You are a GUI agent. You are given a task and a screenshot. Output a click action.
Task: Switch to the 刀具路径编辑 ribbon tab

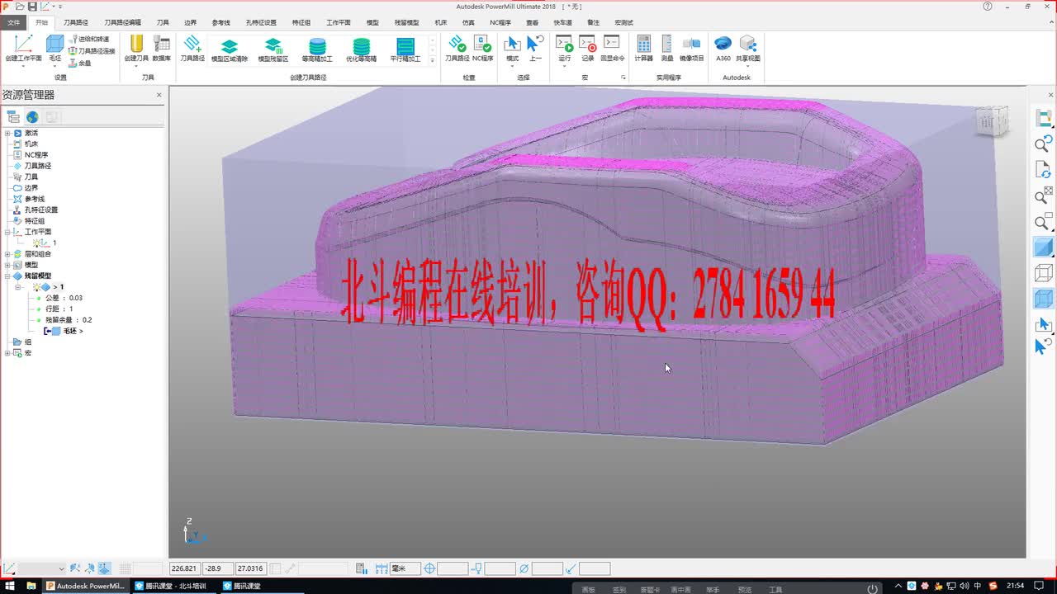point(122,22)
